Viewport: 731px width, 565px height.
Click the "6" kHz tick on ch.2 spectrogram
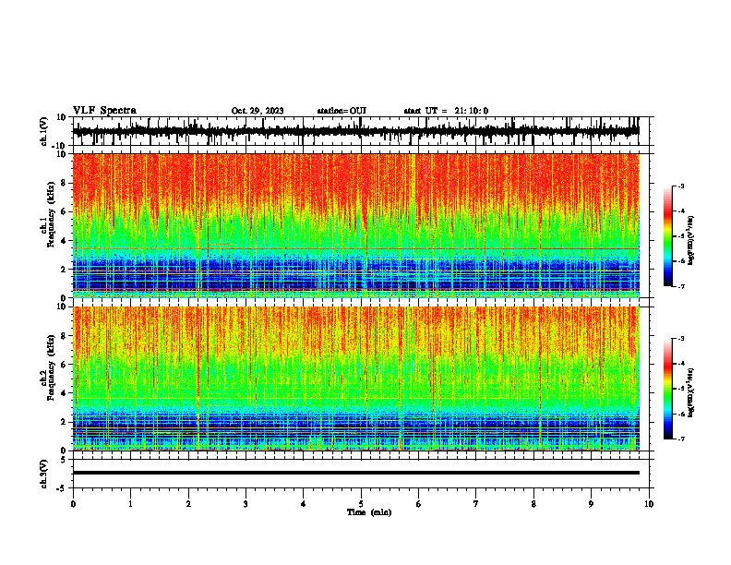(65, 365)
